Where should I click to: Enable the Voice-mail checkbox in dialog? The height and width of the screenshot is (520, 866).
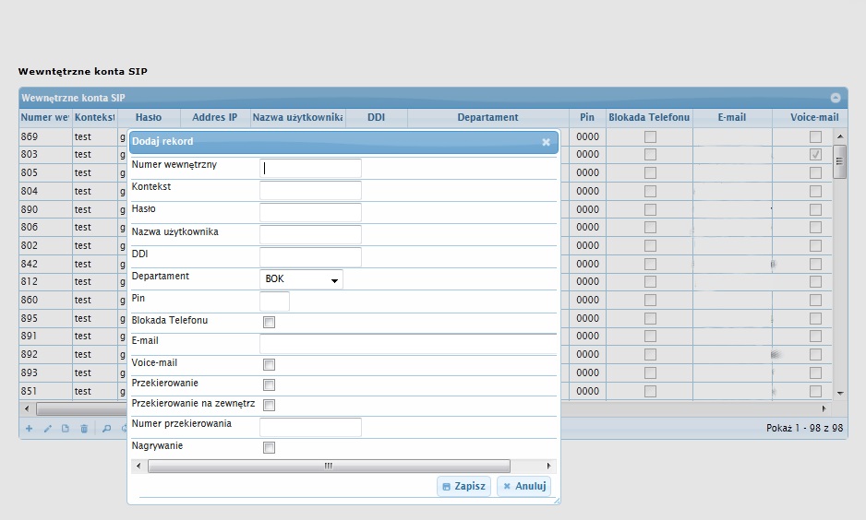pyautogui.click(x=269, y=364)
